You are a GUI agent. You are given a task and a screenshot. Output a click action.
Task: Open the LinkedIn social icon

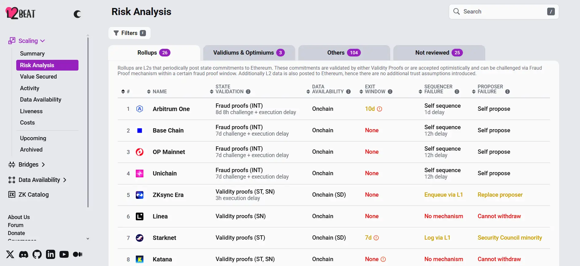[51, 254]
